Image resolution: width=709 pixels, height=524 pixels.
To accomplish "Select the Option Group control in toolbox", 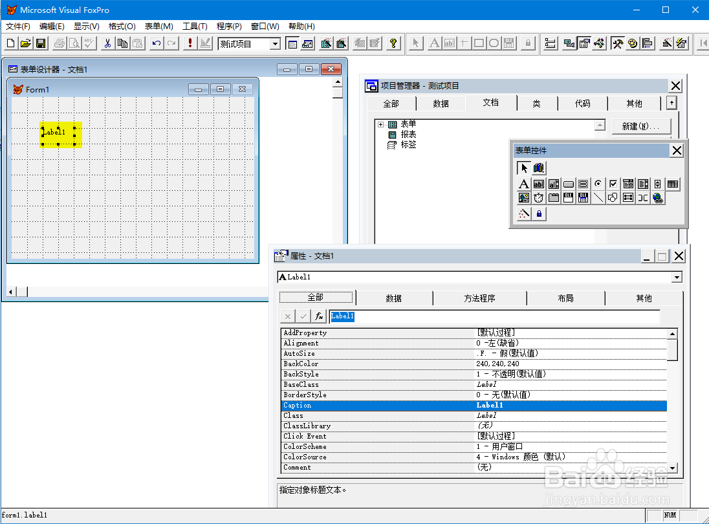I will click(x=598, y=184).
